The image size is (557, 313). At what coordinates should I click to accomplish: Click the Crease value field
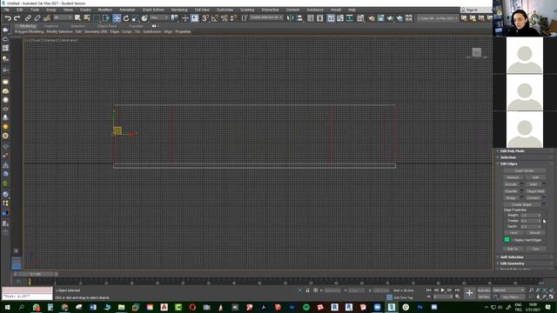531,221
